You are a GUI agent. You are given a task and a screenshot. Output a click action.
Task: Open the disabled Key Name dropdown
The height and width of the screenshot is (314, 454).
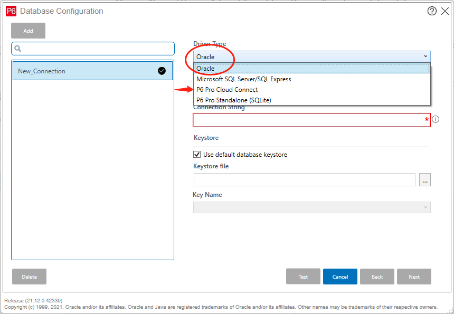coord(312,207)
